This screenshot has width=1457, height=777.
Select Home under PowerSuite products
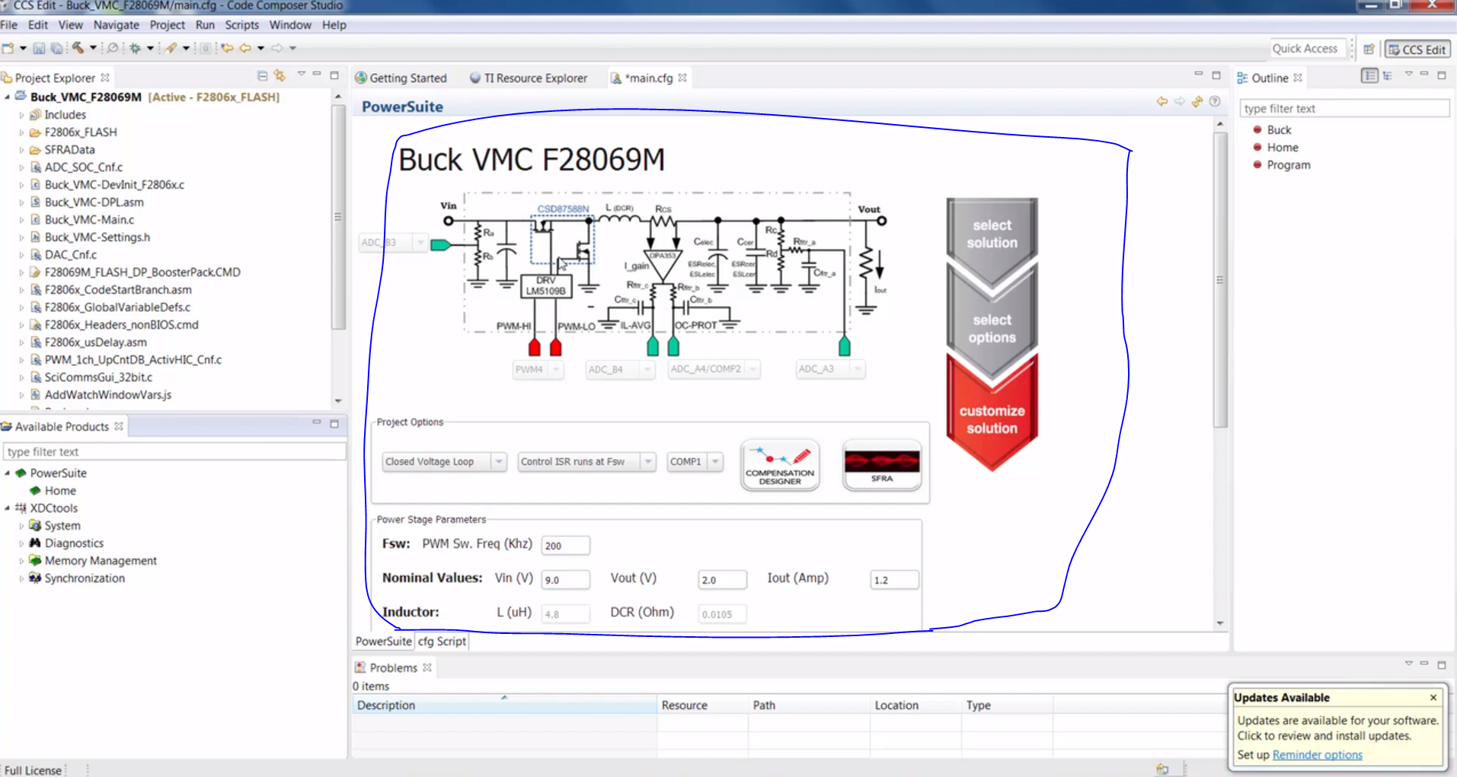pos(60,491)
